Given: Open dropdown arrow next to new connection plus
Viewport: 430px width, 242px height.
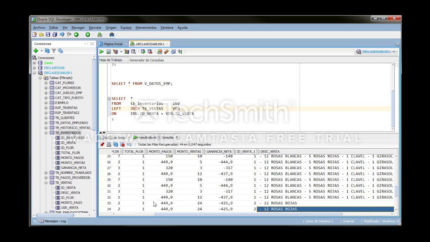Looking at the screenshot, I should 42,51.
